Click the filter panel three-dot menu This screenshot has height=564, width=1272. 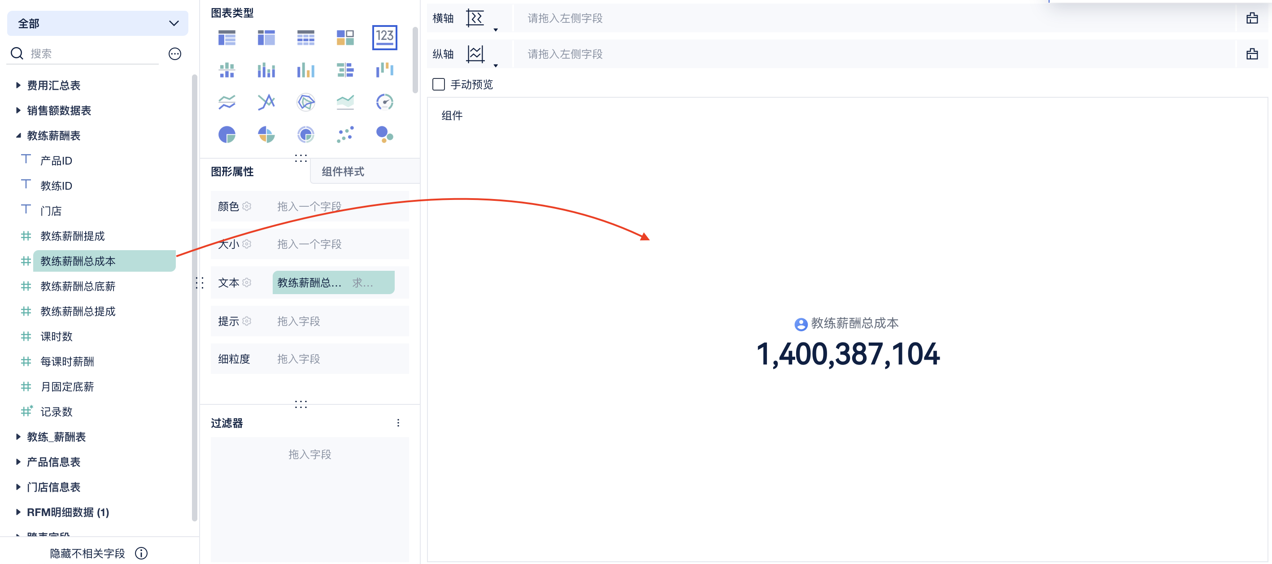click(x=398, y=423)
